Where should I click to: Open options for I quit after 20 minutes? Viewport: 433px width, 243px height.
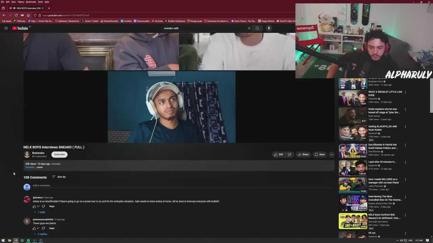pyautogui.click(x=405, y=162)
